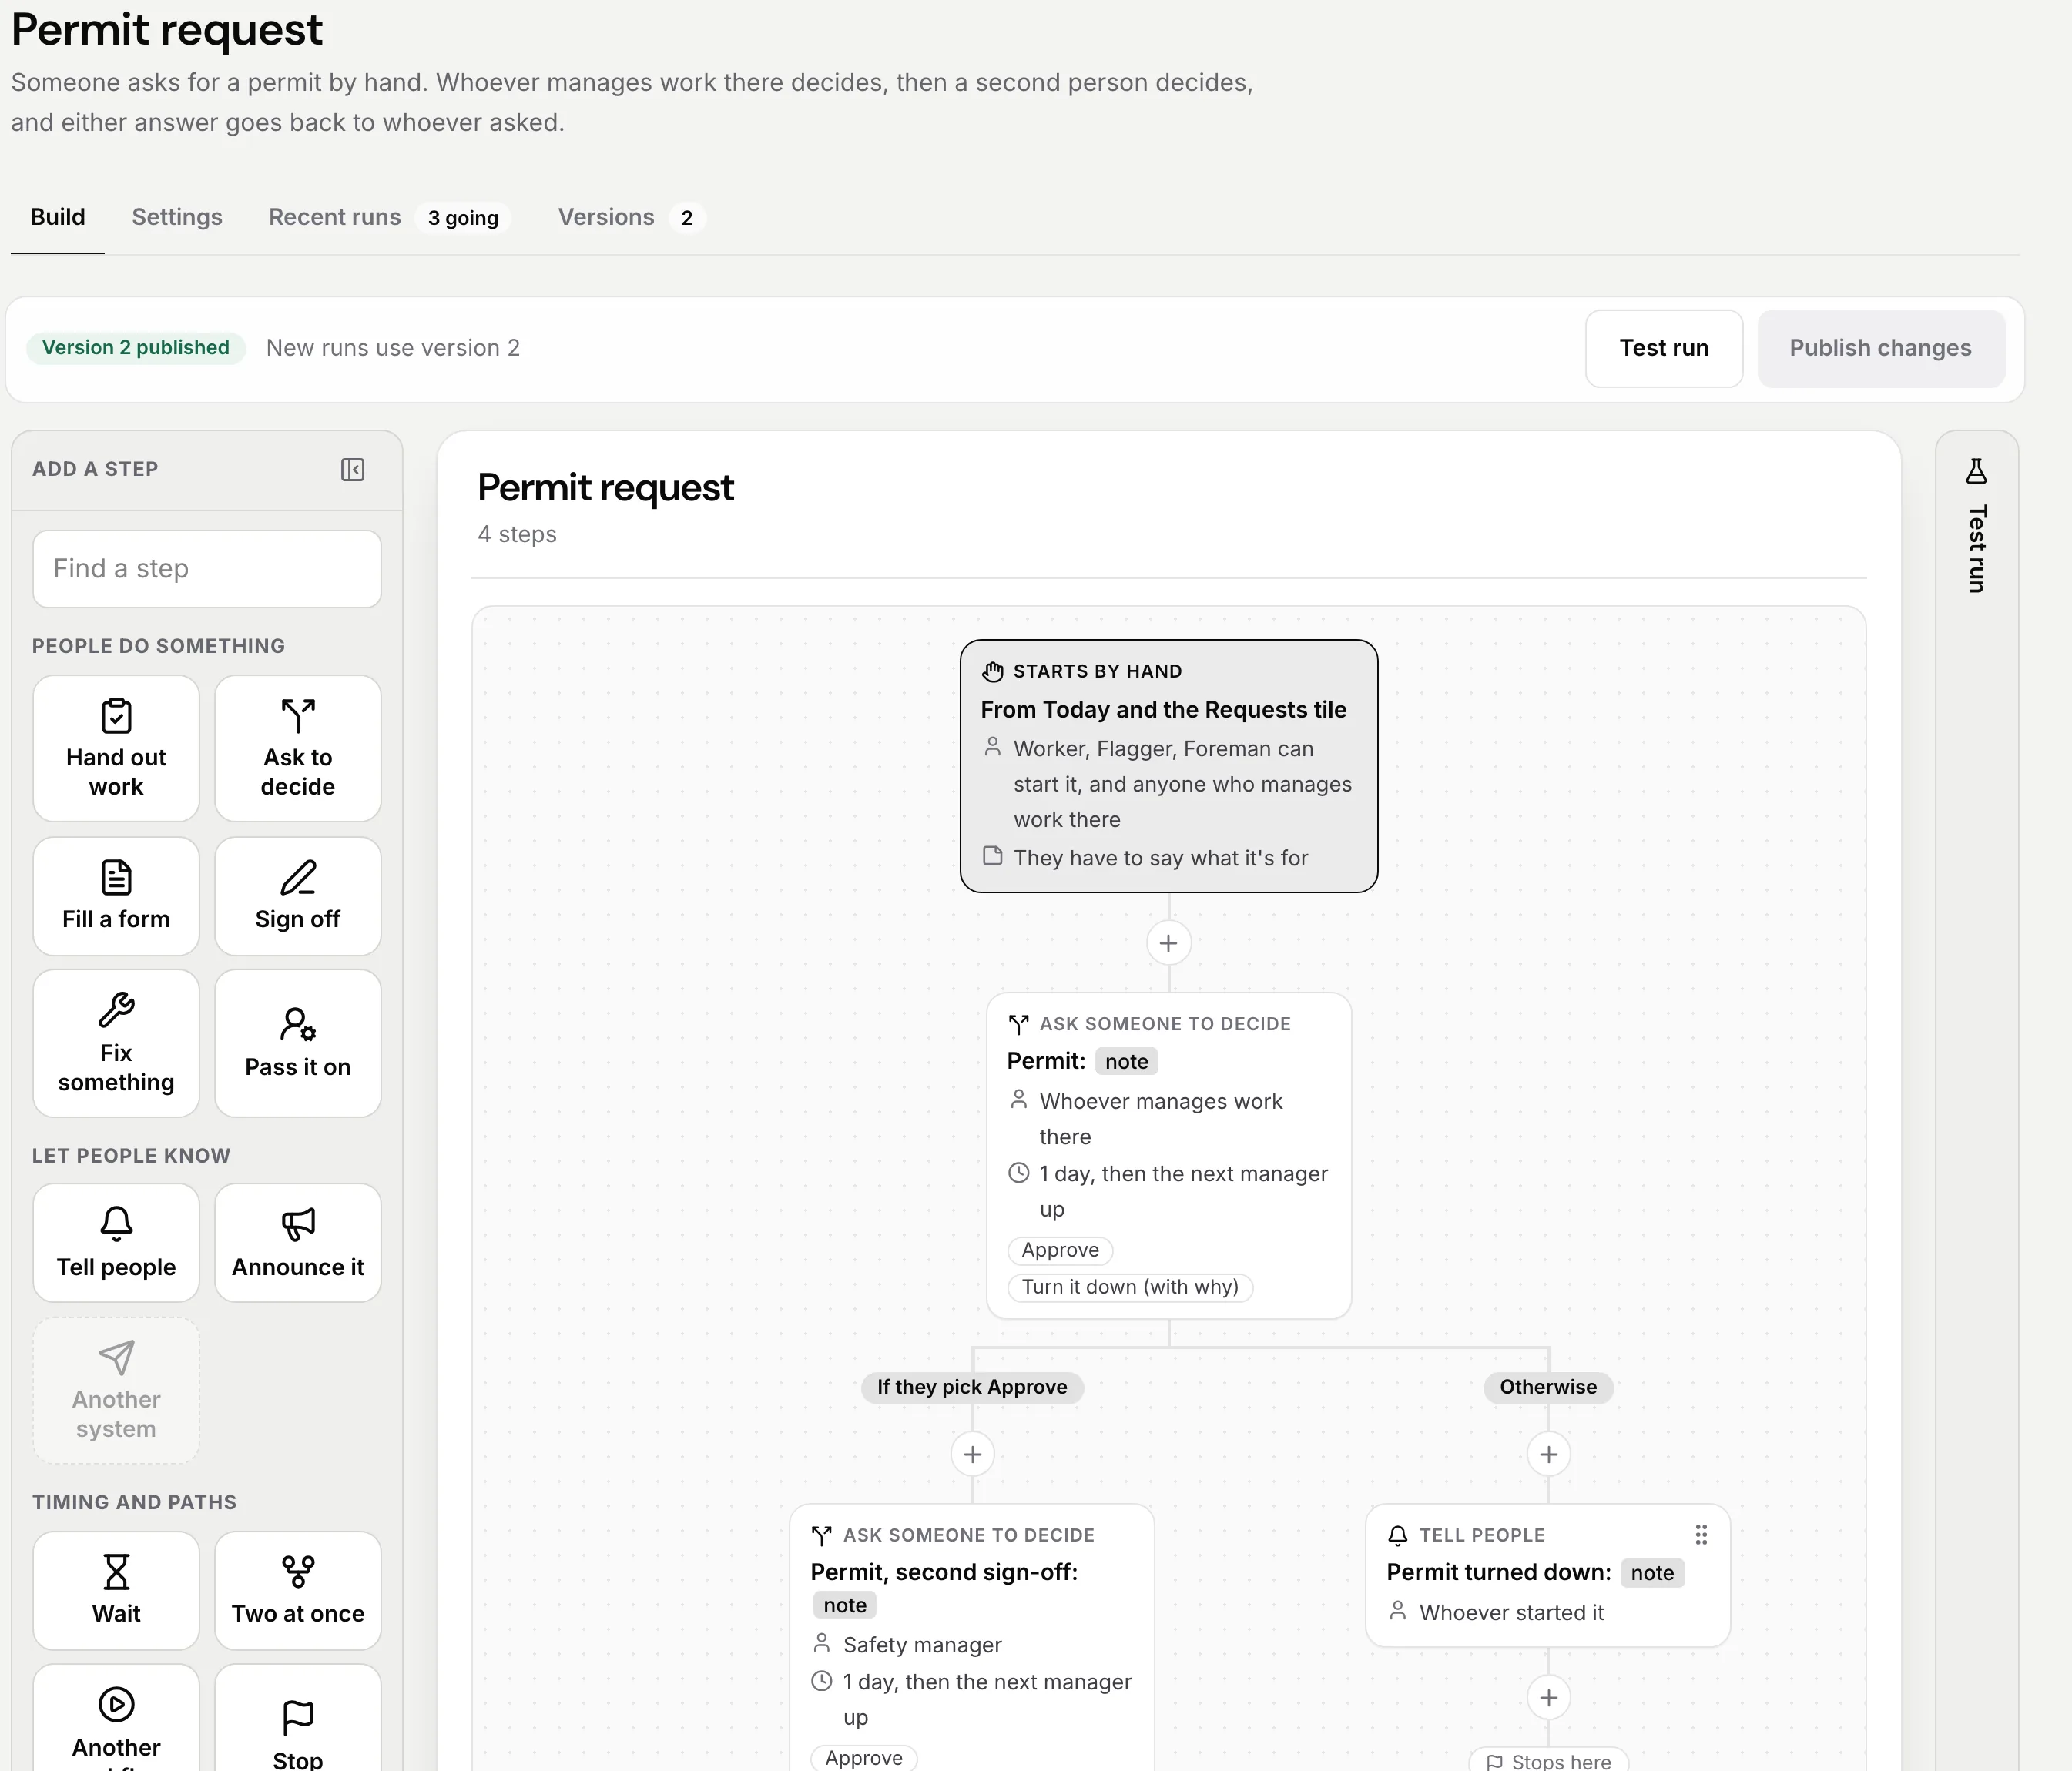This screenshot has width=2072, height=1771.
Task: Insert a step under the Otherwise branch
Action: coord(1548,1455)
